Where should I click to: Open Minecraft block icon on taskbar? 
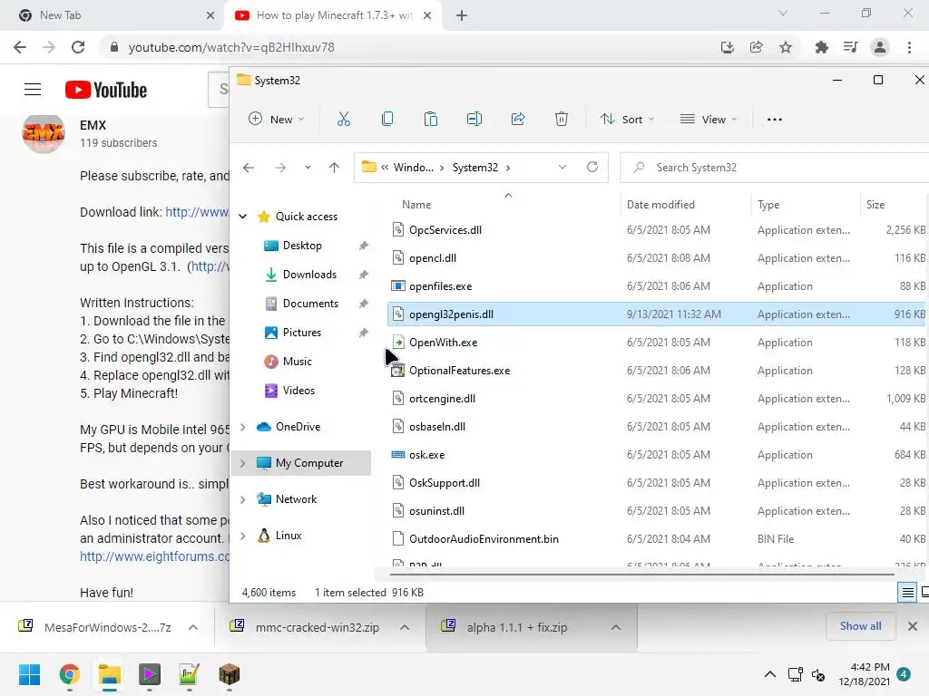(x=230, y=674)
